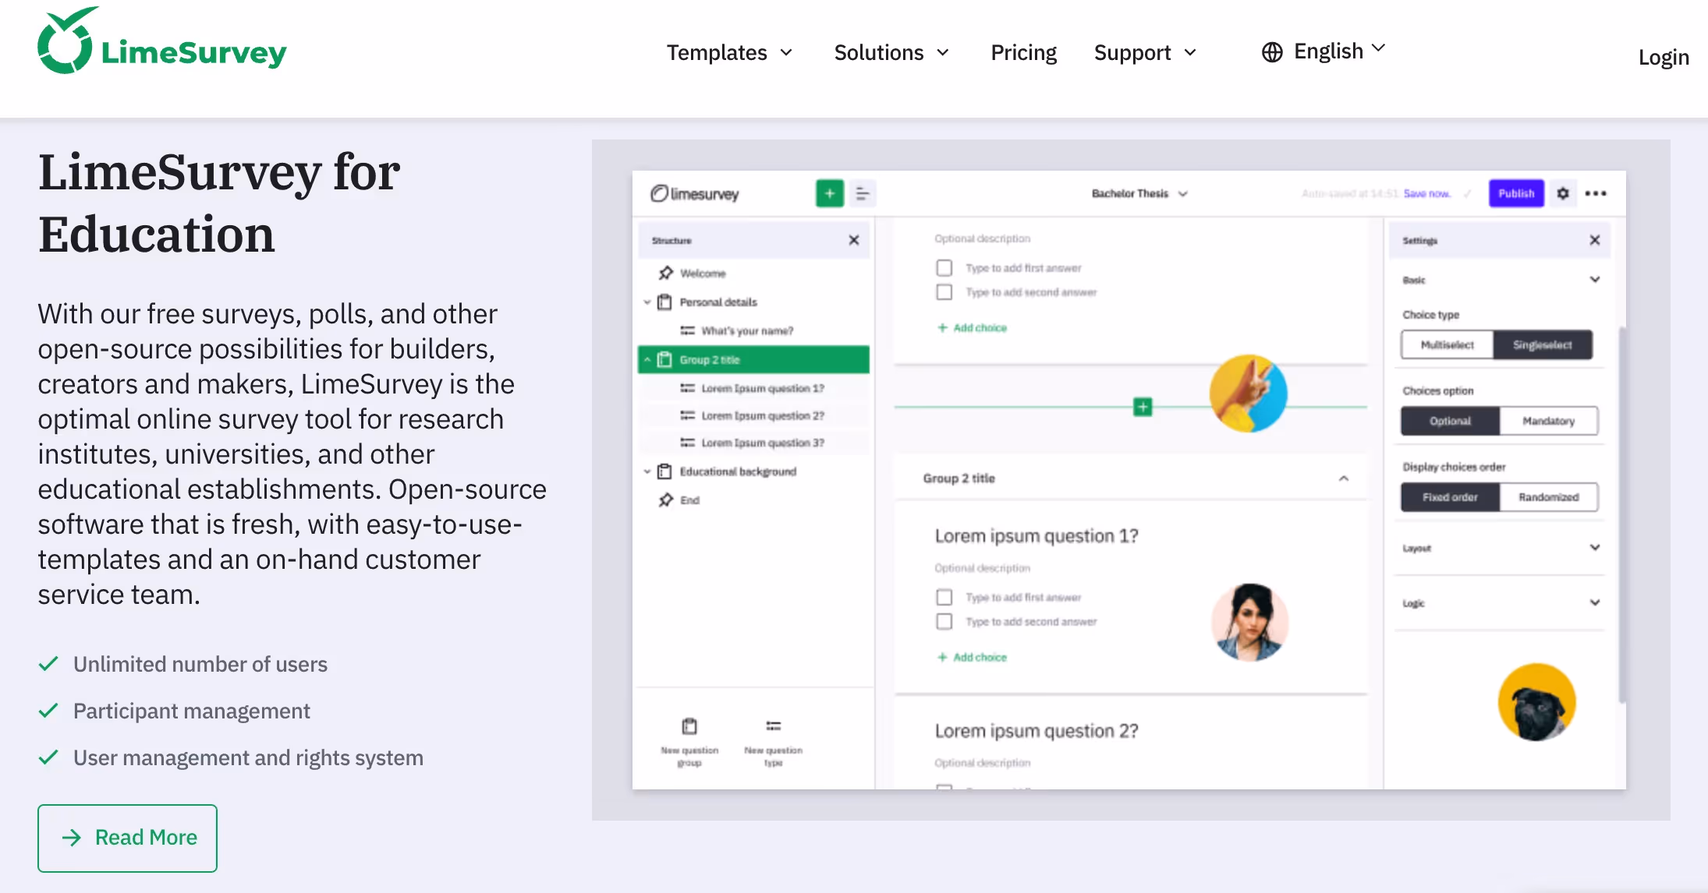Check second answer box of Lorem ipsum question 1
This screenshot has height=893, width=1708.
click(944, 621)
